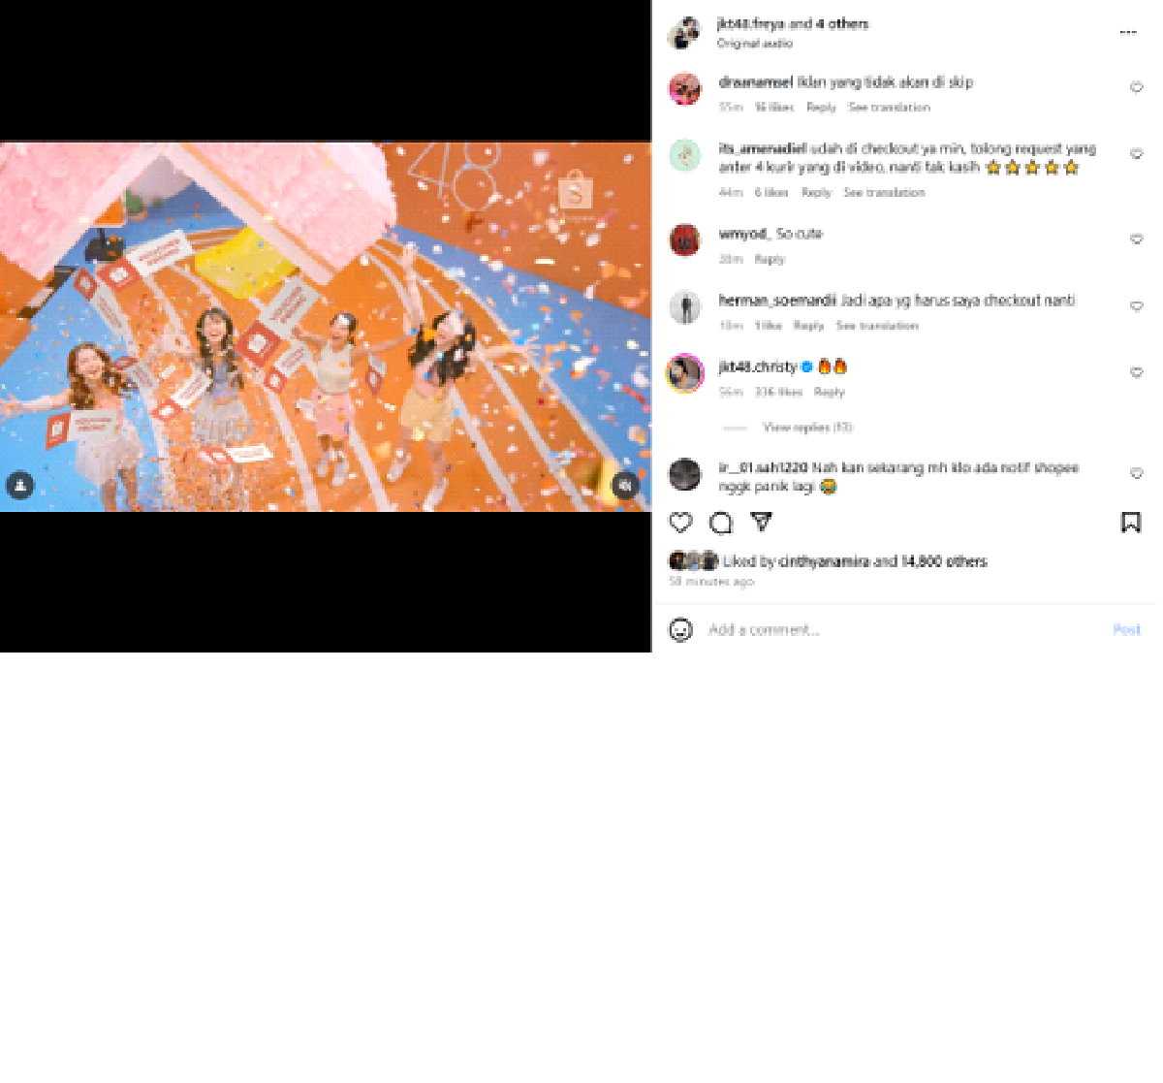
Task: Toggle video sound with the mute icon
Action: click(626, 486)
